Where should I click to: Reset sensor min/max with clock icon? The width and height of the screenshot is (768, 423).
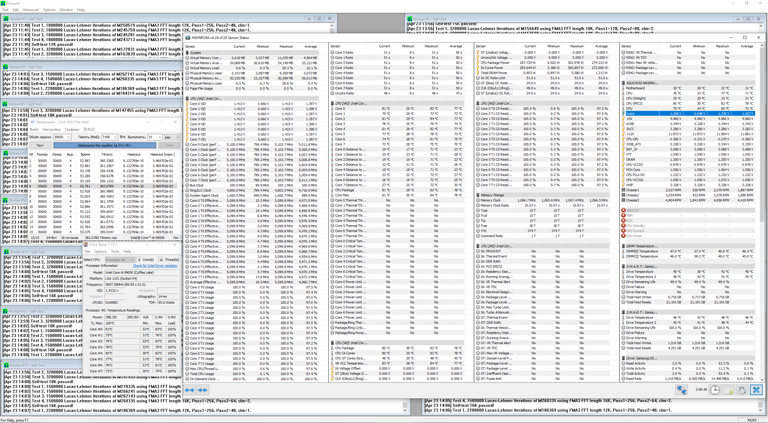point(715,390)
